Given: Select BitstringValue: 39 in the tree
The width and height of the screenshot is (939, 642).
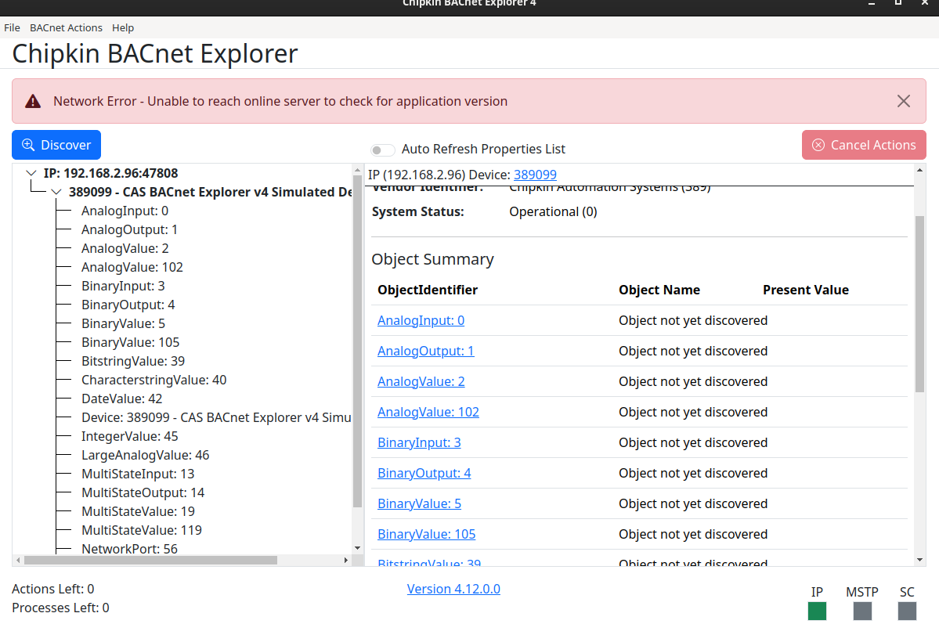Looking at the screenshot, I should click(133, 361).
